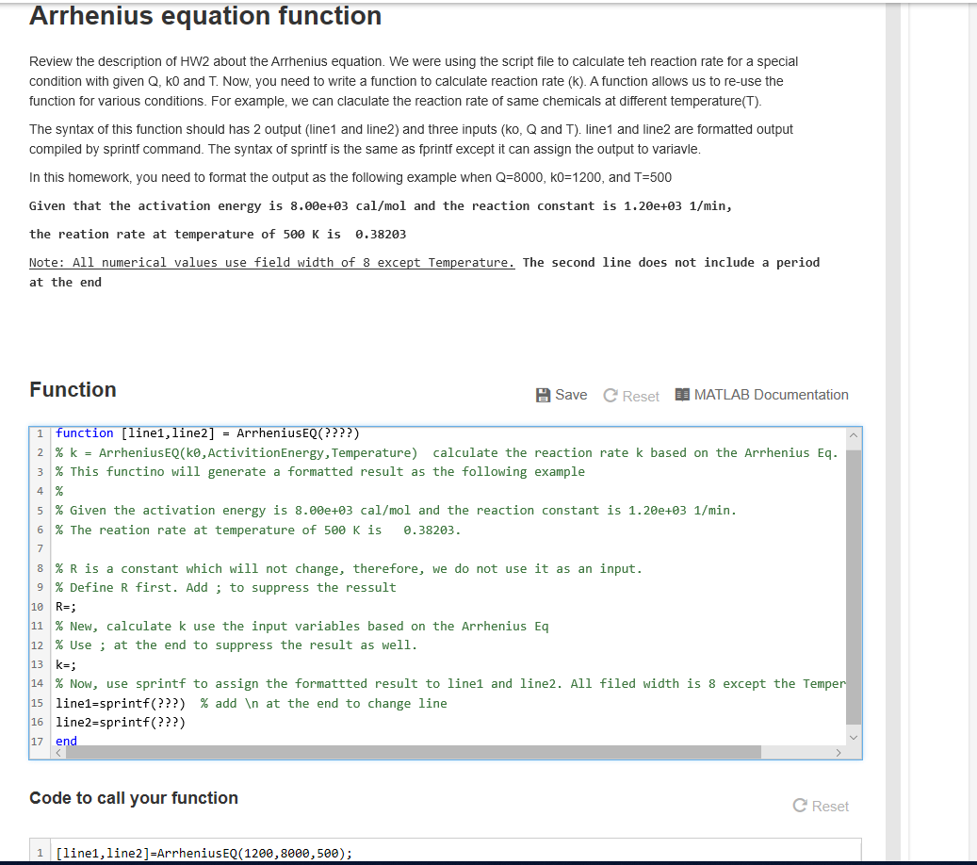977x865 pixels.
Task: Click the editor's scroll-down arrow
Action: click(853, 737)
